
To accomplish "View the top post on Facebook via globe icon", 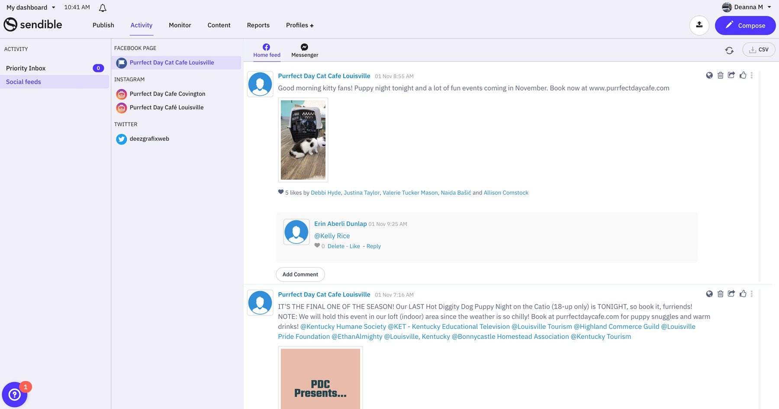I will coord(709,75).
